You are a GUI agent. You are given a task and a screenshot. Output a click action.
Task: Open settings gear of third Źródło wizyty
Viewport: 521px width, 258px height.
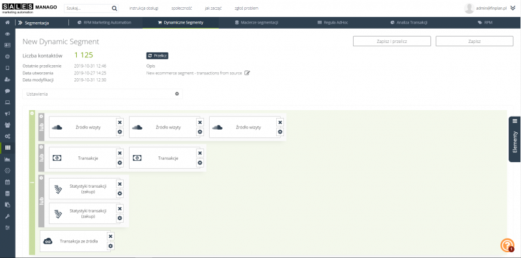(280, 132)
